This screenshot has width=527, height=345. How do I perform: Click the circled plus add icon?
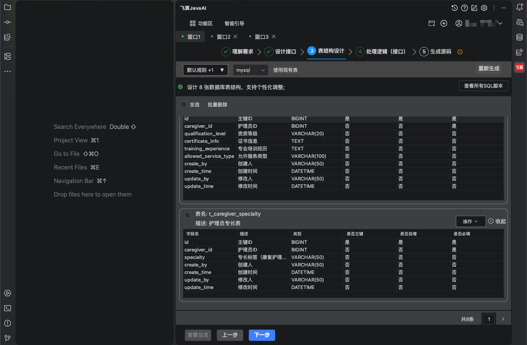(x=444, y=23)
